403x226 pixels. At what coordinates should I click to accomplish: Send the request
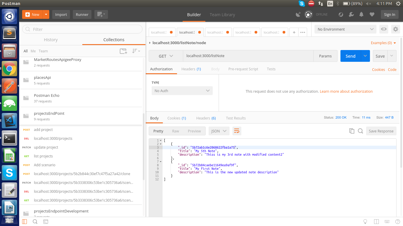(x=350, y=56)
